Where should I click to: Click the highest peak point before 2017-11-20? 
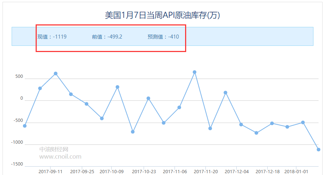(195, 72)
